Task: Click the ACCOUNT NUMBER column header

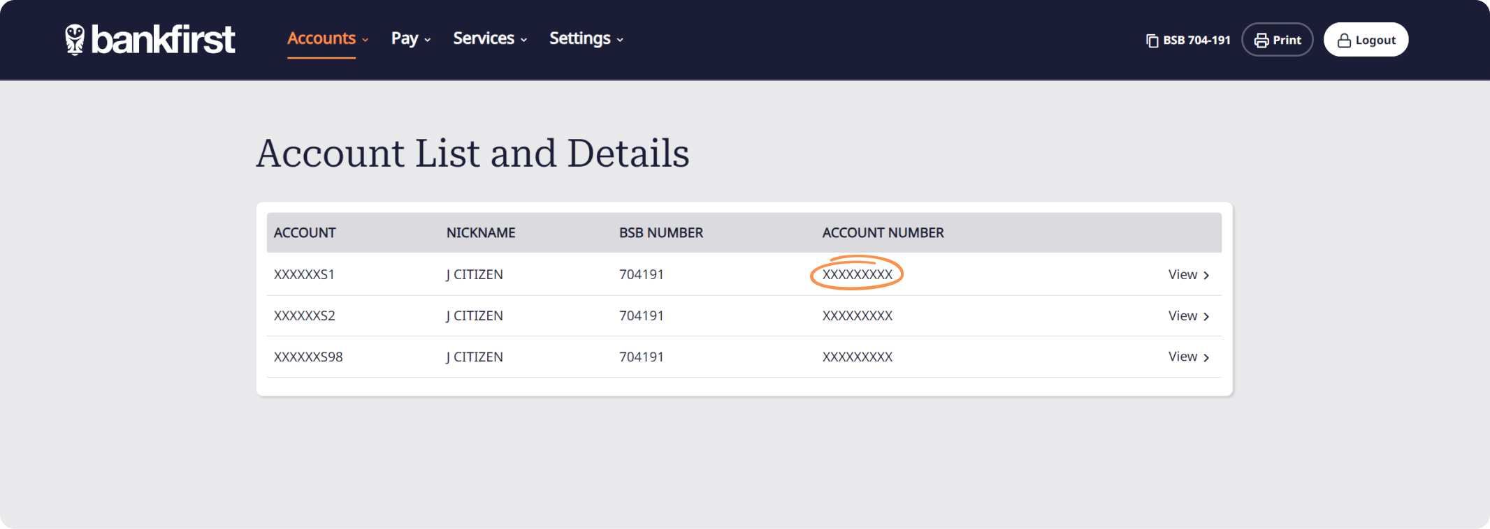Action: (x=883, y=232)
